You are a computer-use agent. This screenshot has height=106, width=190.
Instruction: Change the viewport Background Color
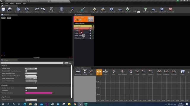tap(82, 10)
